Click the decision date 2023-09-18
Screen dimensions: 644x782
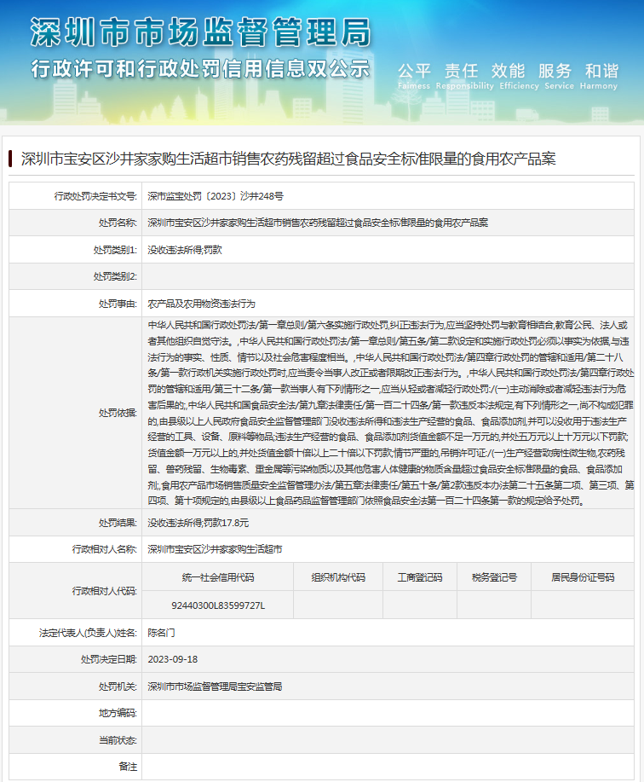pyautogui.click(x=172, y=659)
